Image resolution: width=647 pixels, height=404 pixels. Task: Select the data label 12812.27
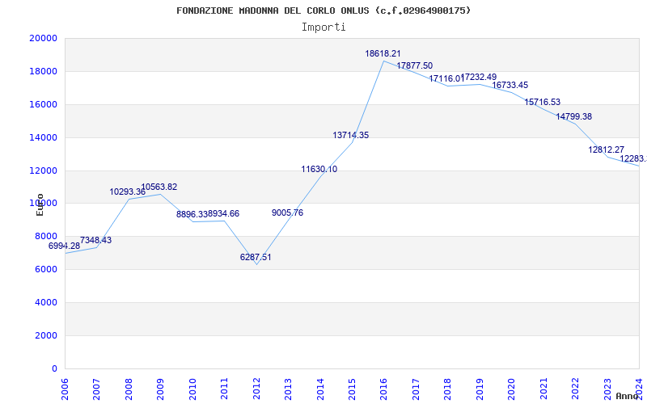[x=606, y=149]
